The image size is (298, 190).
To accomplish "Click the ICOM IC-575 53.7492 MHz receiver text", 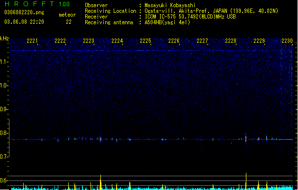I will coord(190,17).
